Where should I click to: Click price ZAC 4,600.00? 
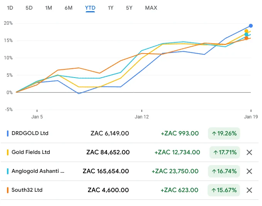tap(108, 190)
